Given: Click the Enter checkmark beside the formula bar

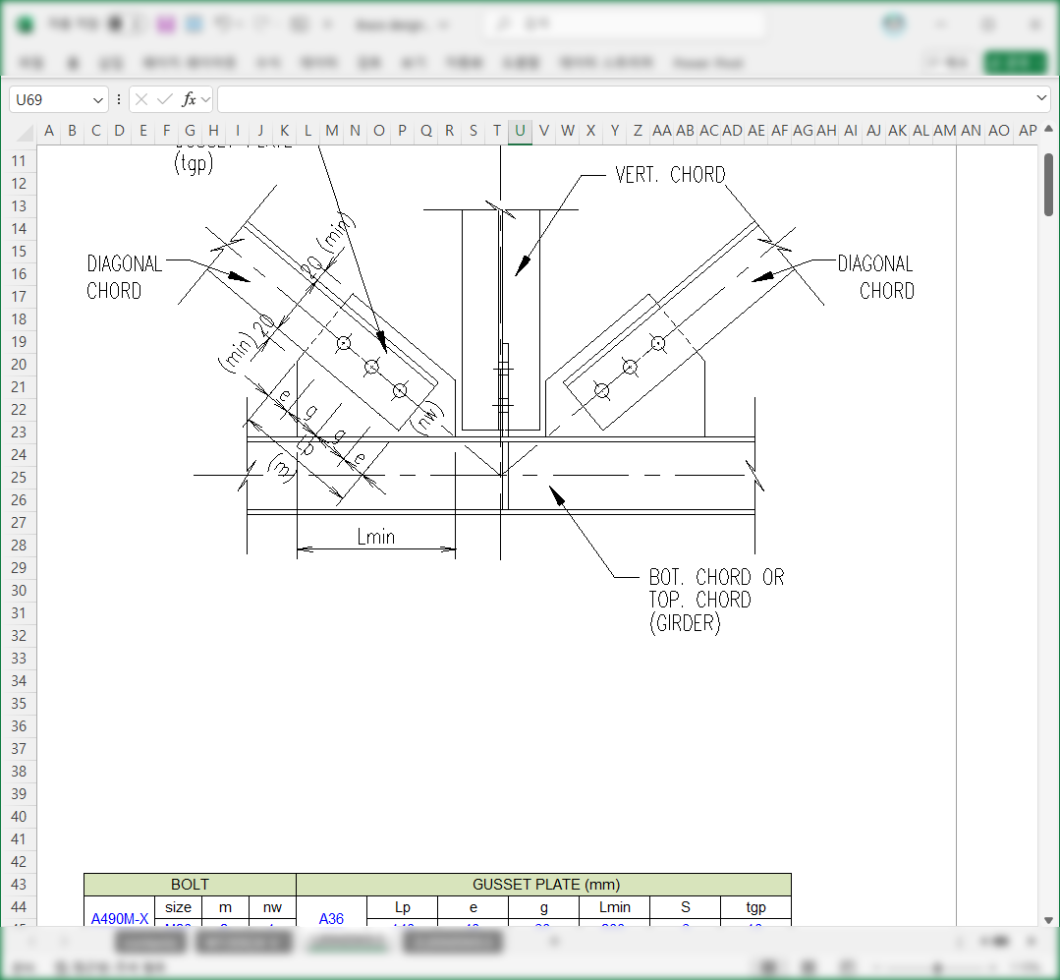Looking at the screenshot, I should tap(163, 98).
